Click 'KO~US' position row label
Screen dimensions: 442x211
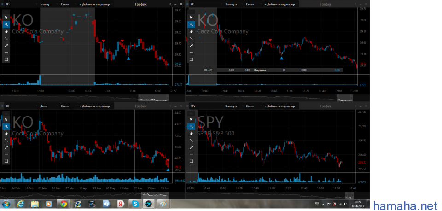point(208,70)
